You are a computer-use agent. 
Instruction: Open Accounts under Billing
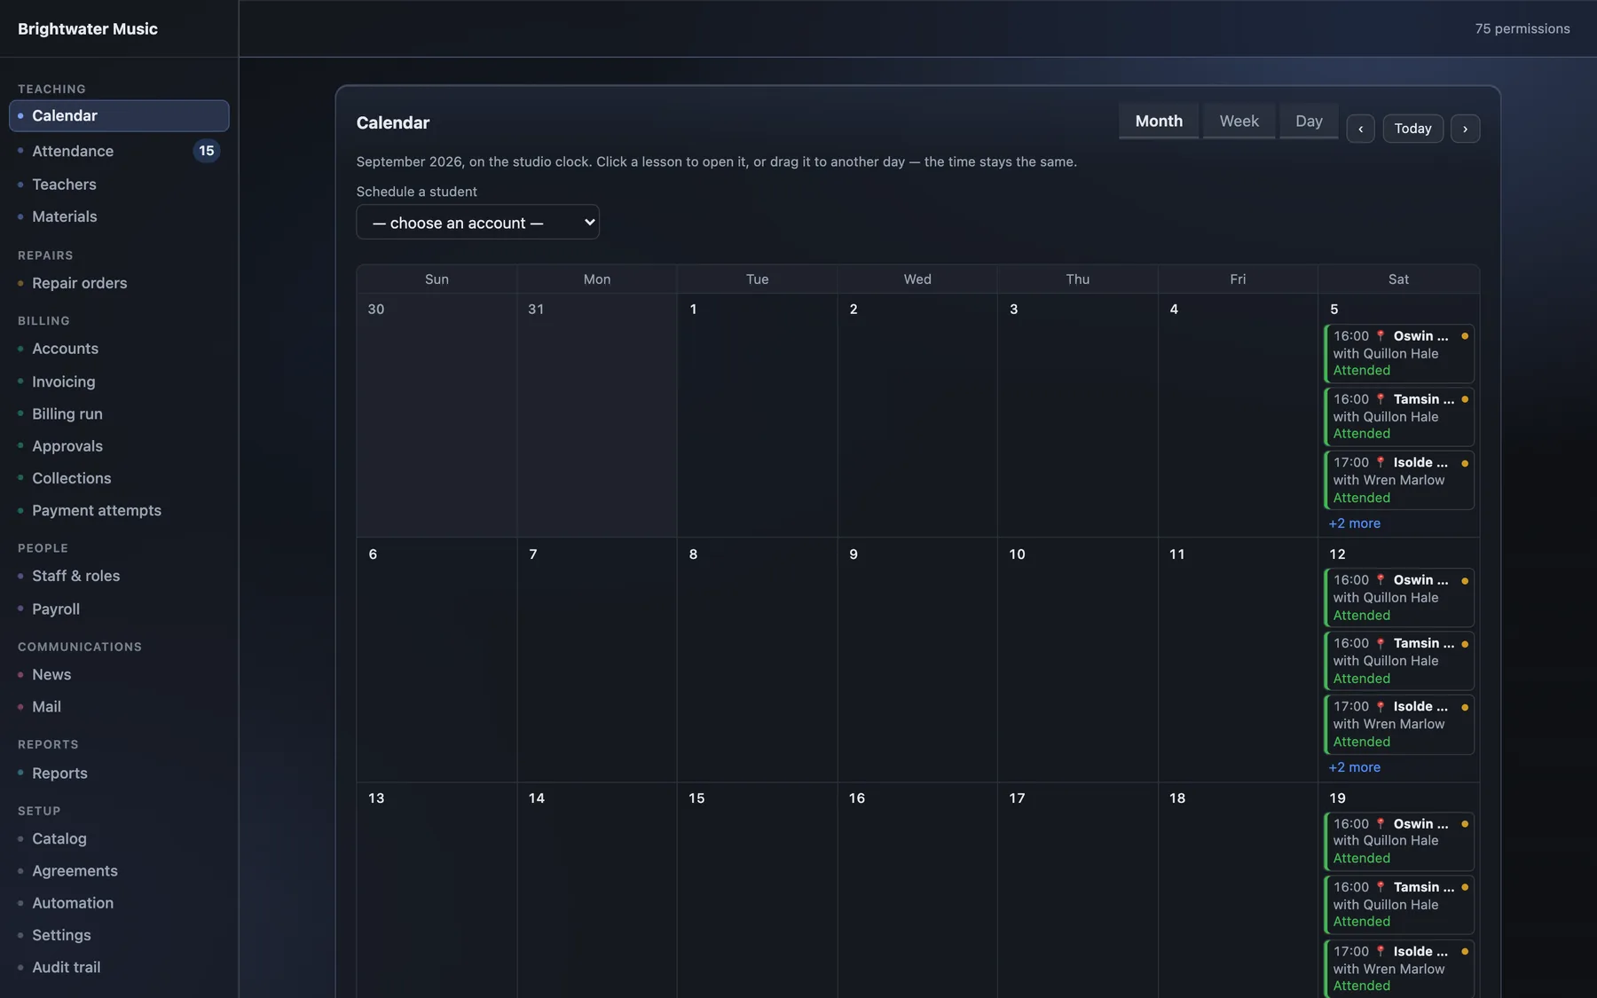(x=119, y=349)
